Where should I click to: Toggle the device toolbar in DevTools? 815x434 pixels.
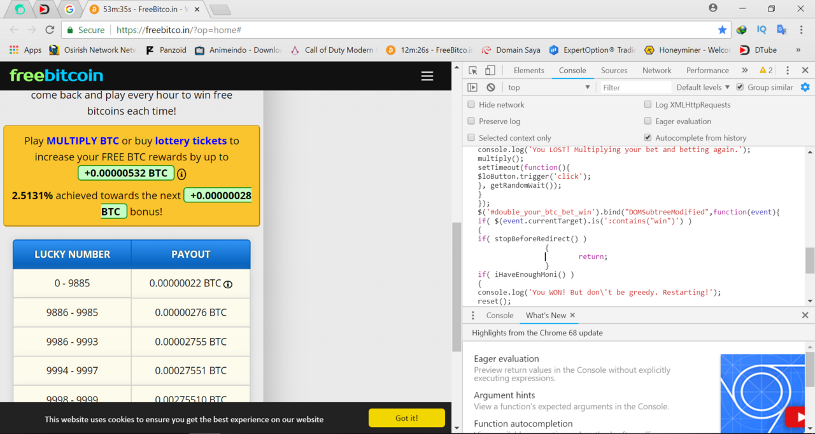coord(490,71)
